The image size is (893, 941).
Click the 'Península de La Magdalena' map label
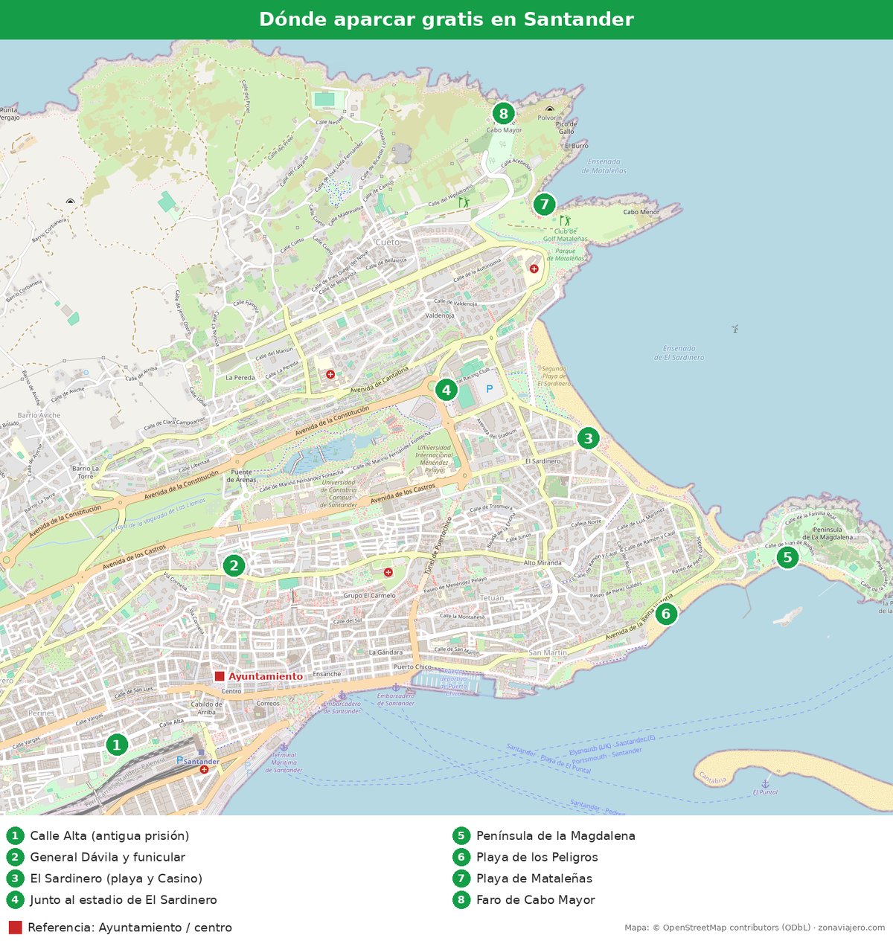click(x=828, y=533)
